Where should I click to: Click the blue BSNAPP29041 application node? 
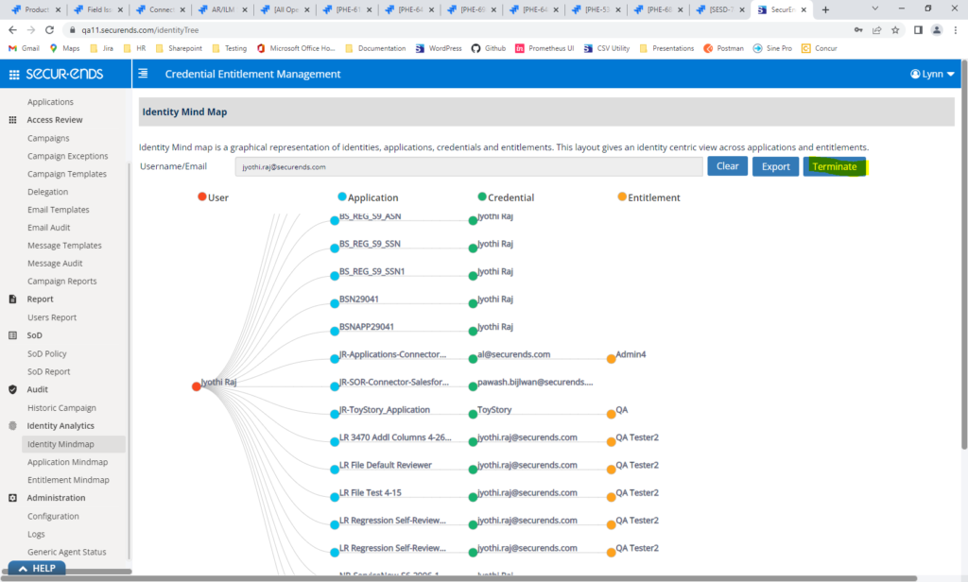click(335, 332)
